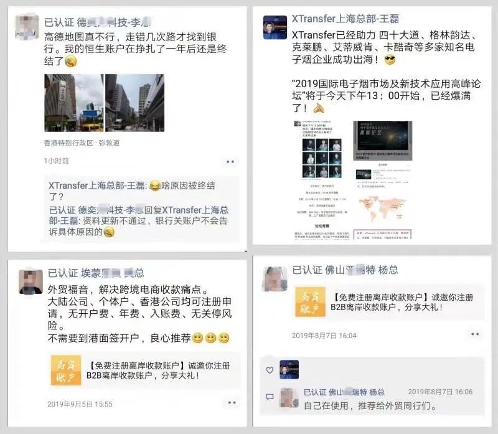This screenshot has width=498, height=434.
Task: Open the XTransfer 王磊 profile avatar
Action: pos(275,27)
